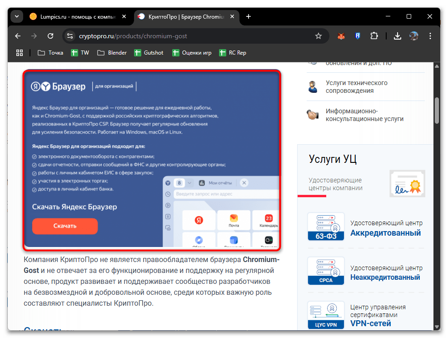The image size is (448, 338).
Task: Open the Extensions puzzle menu
Action: 374,36
